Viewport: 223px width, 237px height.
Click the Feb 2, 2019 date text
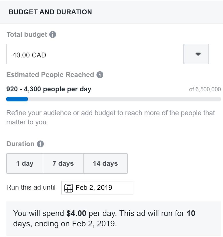[x=94, y=188]
